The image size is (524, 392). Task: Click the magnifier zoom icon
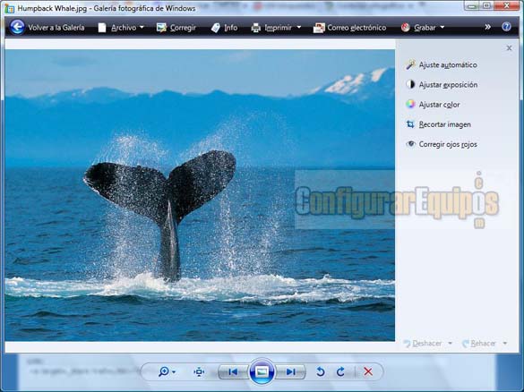(164, 371)
